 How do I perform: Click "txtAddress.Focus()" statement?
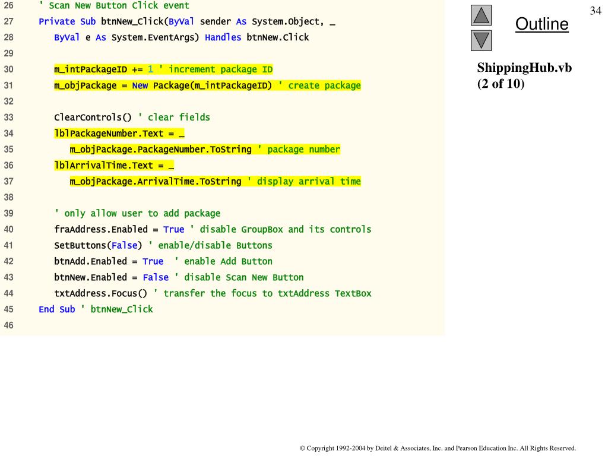coord(101,293)
